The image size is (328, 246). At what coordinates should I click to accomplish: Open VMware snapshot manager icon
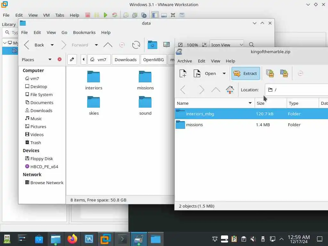[x=144, y=15]
